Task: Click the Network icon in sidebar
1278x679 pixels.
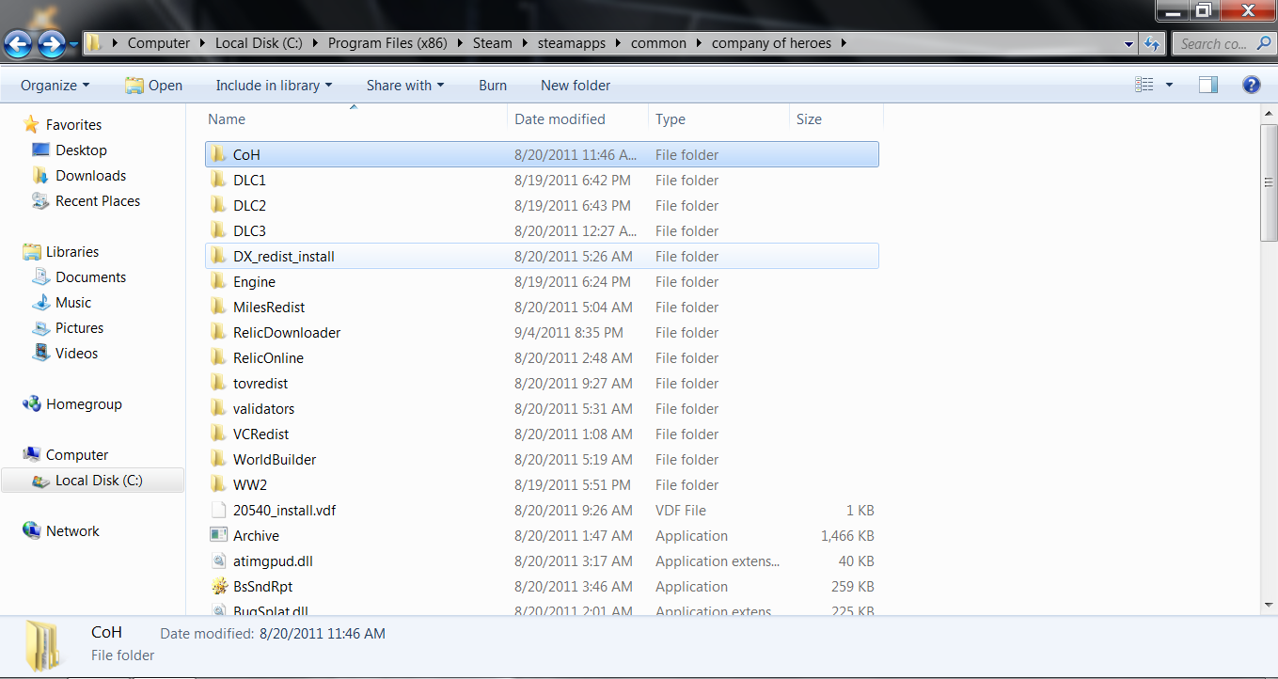Action: tap(32, 530)
